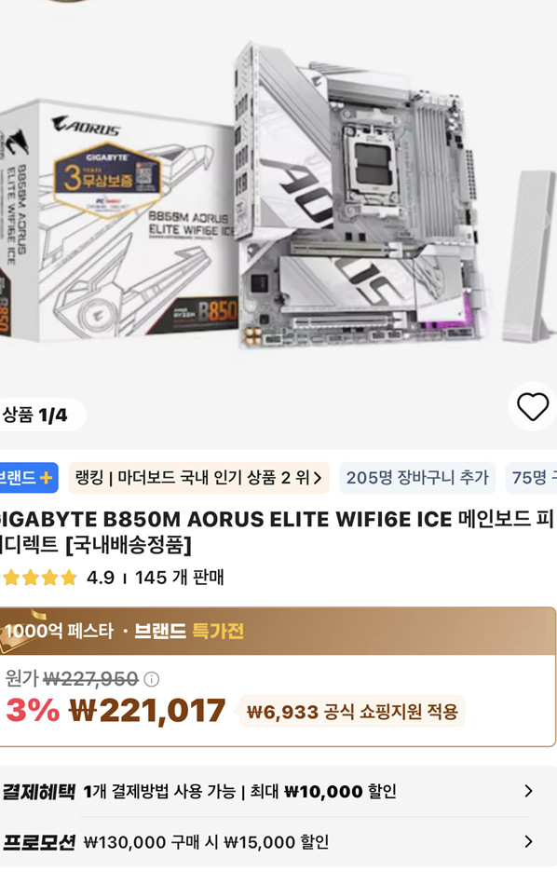This screenshot has height=885, width=557.
Task: Click the plus icon on brand badge
Action: click(x=46, y=478)
